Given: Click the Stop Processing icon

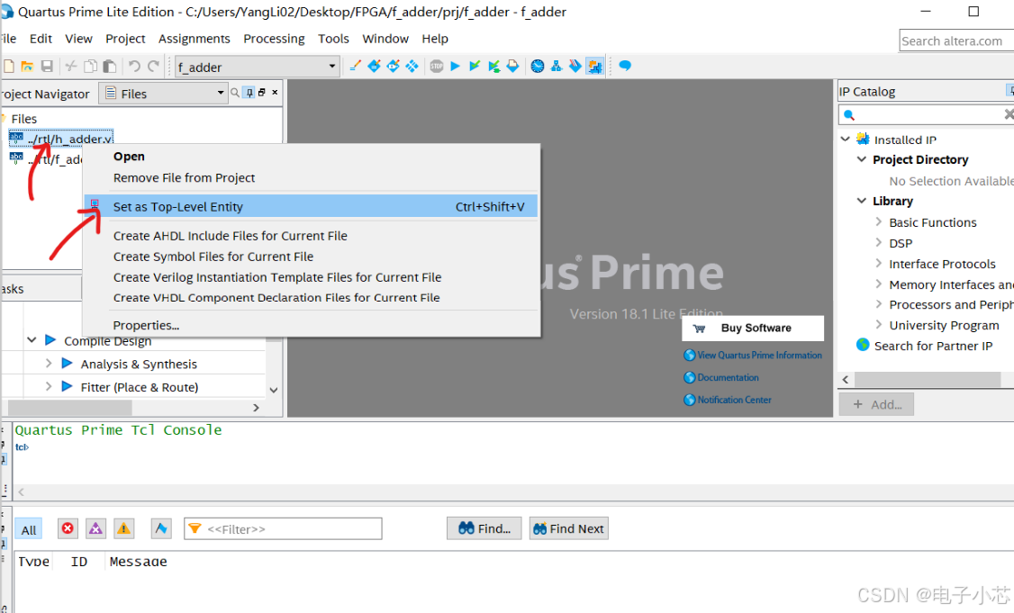Looking at the screenshot, I should (437, 66).
